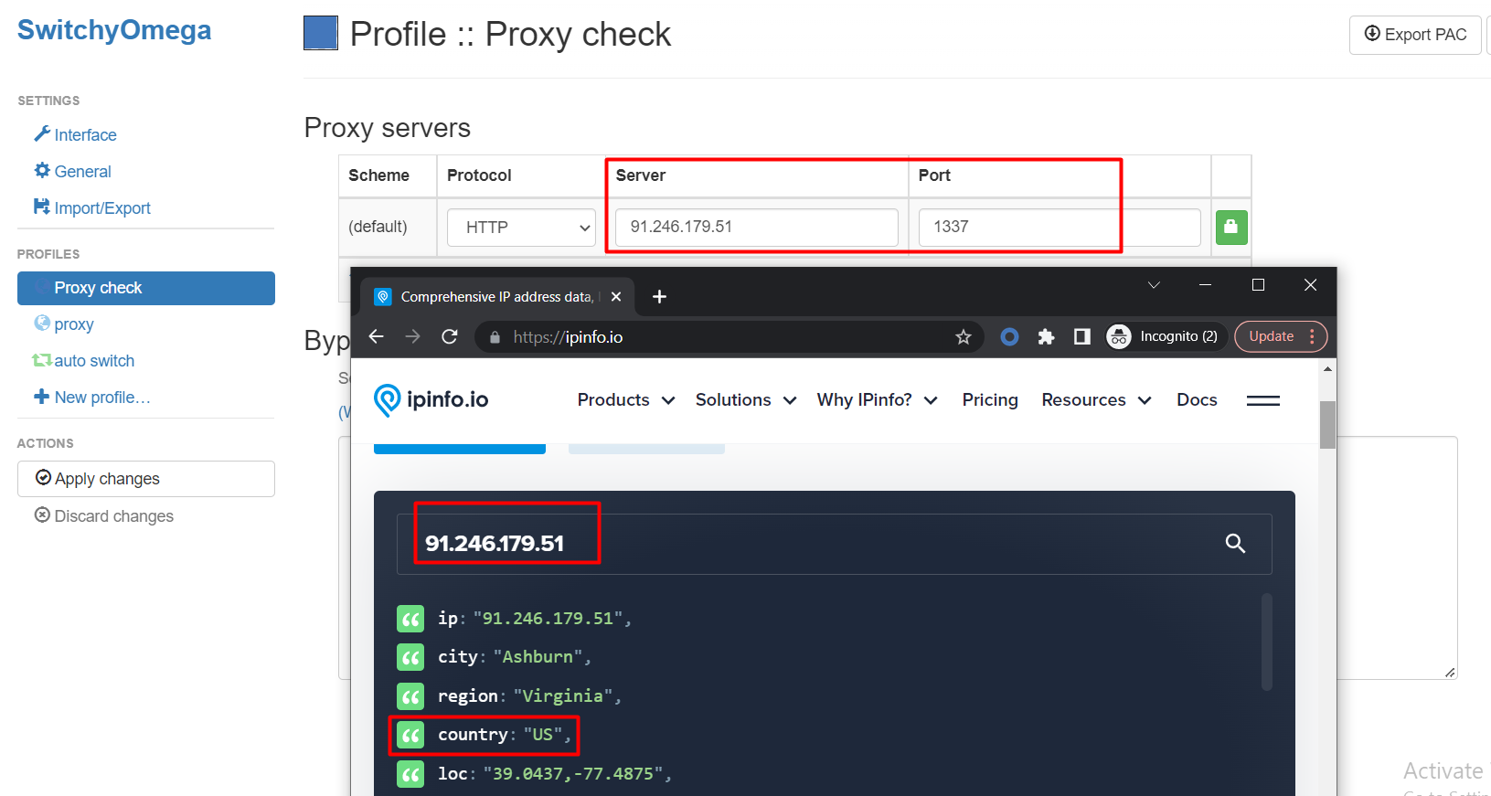Click the ipinfo.io site logo

[431, 400]
